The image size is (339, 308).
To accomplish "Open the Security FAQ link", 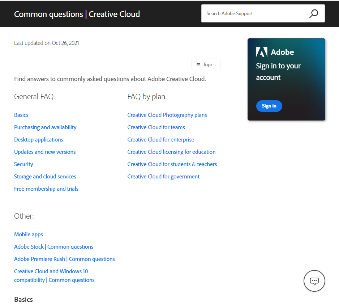I will pyautogui.click(x=23, y=164).
